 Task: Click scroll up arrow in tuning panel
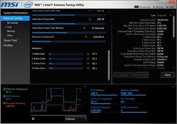pos(109,12)
